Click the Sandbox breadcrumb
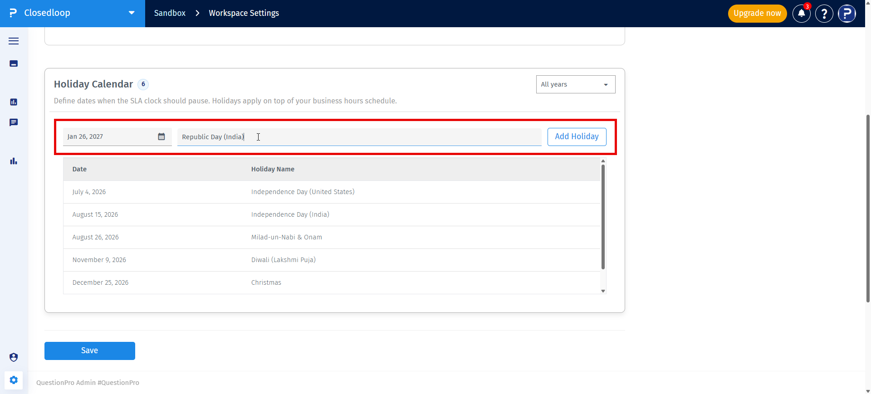 pos(170,13)
